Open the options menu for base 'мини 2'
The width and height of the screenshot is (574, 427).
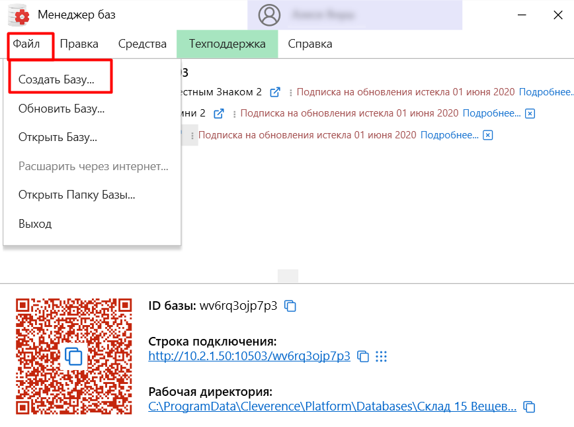[x=233, y=113]
